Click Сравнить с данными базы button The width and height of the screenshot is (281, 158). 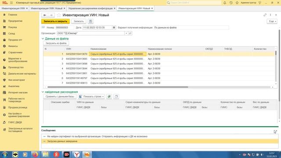(60, 97)
